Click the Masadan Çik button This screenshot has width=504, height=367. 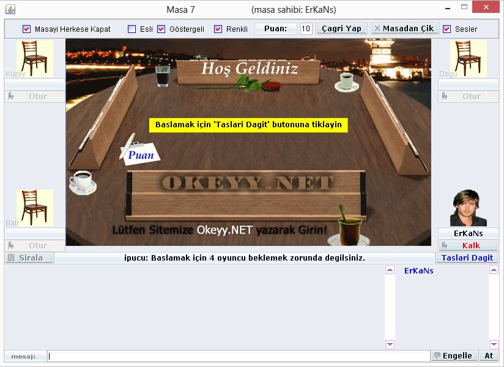(x=404, y=29)
